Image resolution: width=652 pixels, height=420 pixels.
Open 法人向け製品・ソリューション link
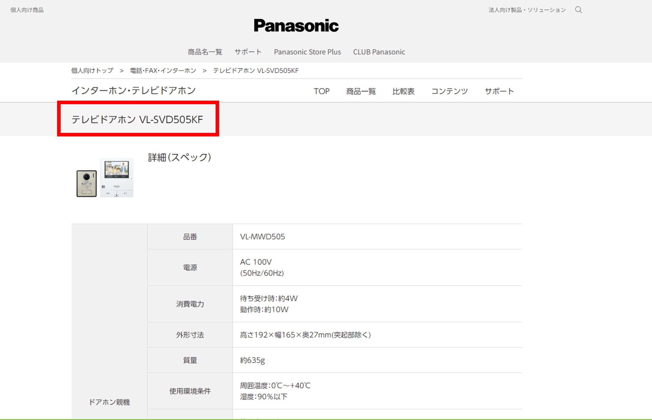(x=527, y=10)
